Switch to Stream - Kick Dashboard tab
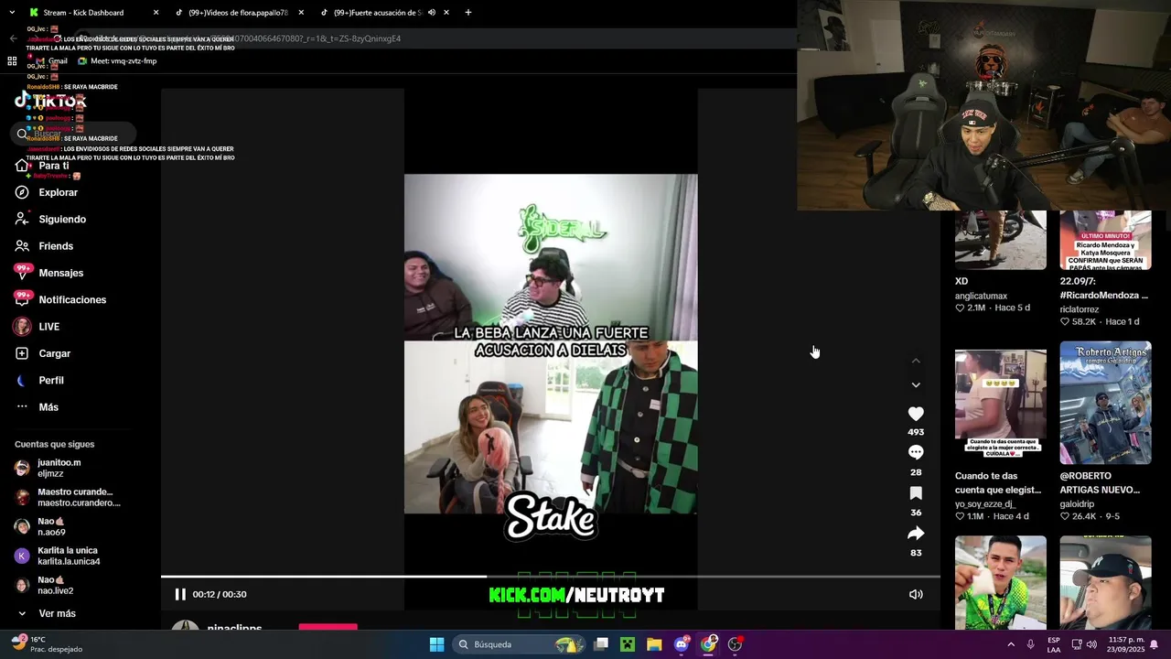The height and width of the screenshot is (659, 1171). (82, 13)
